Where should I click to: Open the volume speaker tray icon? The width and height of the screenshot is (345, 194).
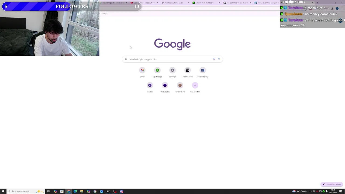click(314, 191)
